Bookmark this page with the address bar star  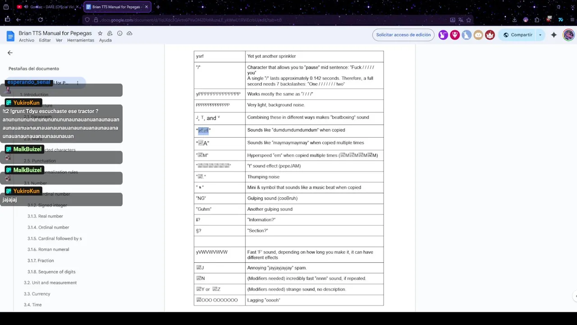pos(468,20)
